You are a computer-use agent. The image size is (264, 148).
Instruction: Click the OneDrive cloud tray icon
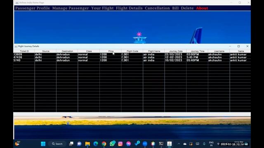(185, 144)
